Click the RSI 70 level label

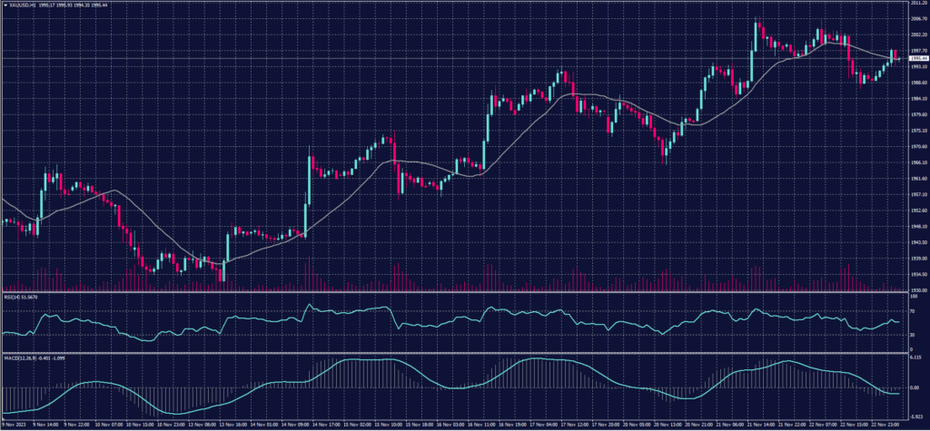pyautogui.click(x=910, y=311)
